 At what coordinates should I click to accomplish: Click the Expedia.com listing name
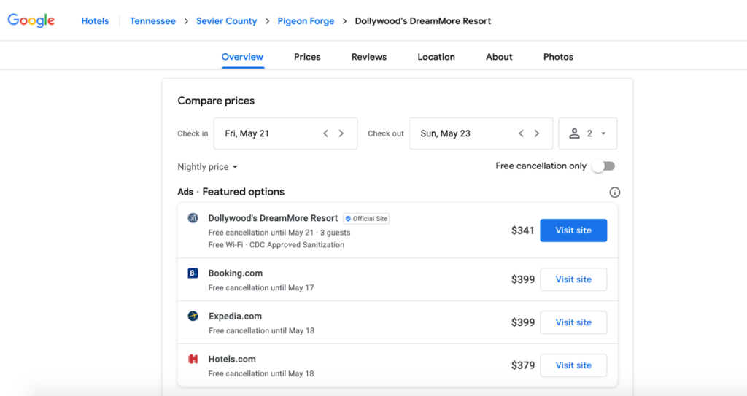pos(236,316)
